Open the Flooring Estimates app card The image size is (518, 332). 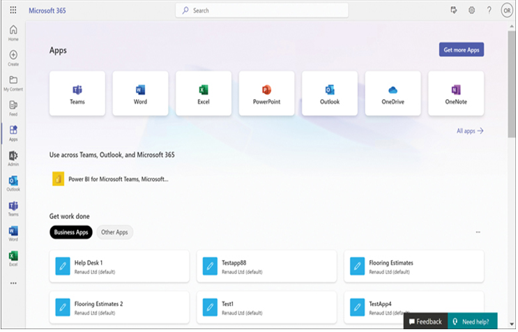point(414,266)
